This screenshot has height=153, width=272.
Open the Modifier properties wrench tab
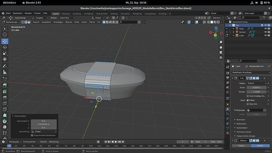[228, 109]
